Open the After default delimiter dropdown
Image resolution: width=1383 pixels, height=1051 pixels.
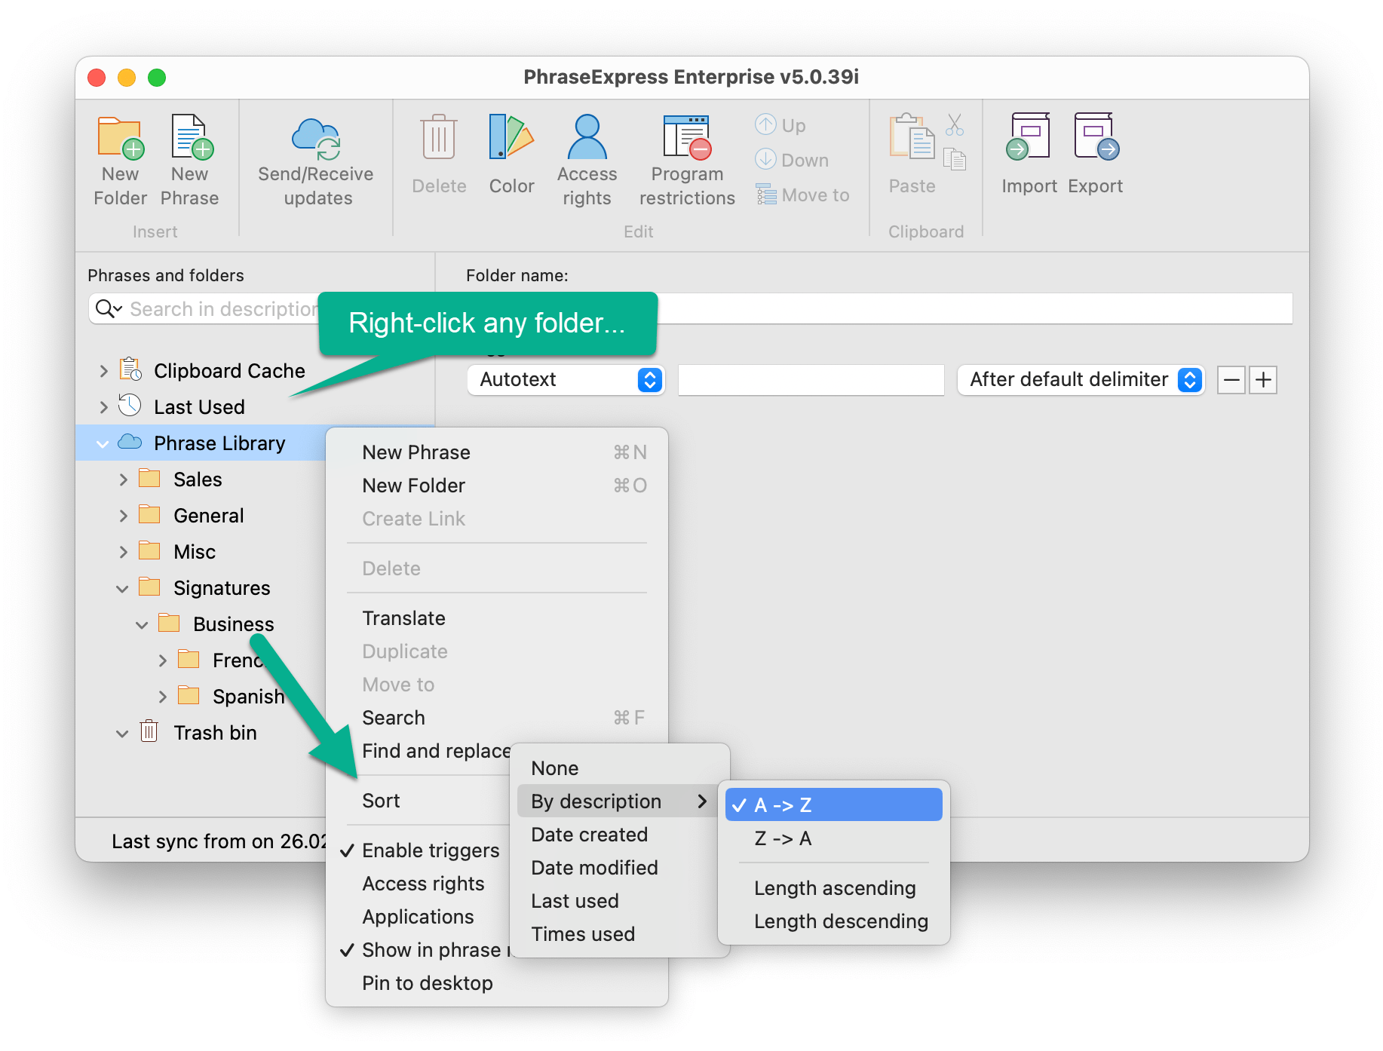click(x=1081, y=379)
